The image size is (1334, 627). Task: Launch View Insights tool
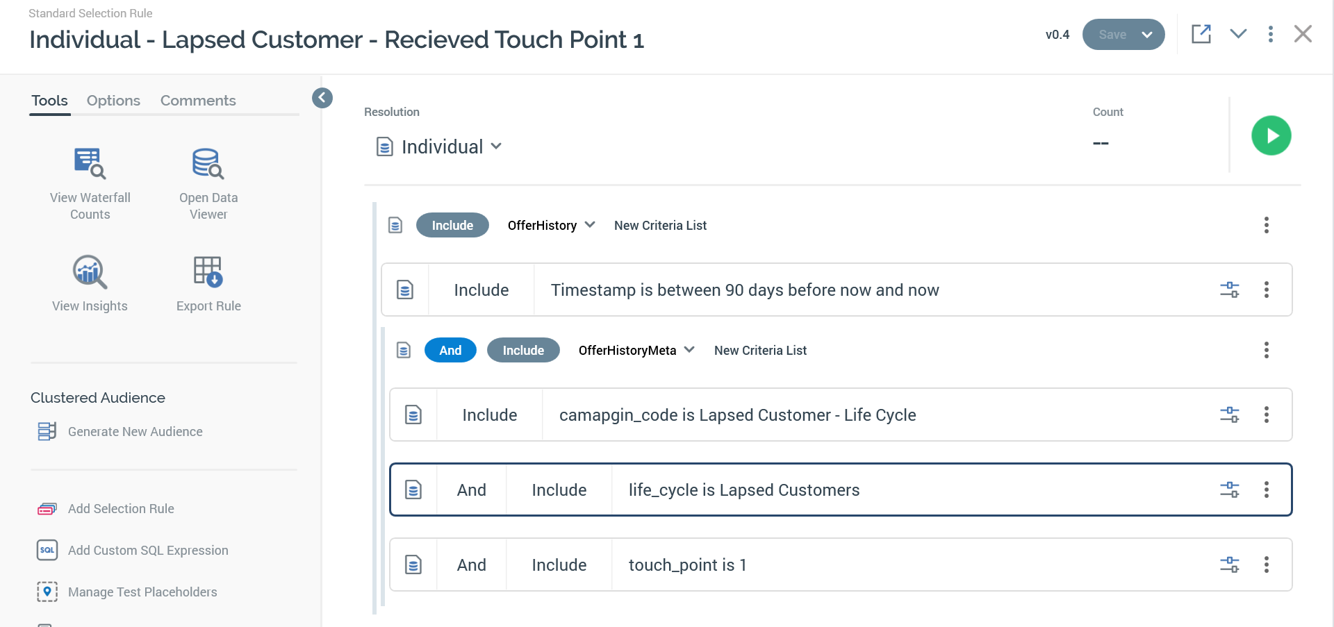point(90,272)
